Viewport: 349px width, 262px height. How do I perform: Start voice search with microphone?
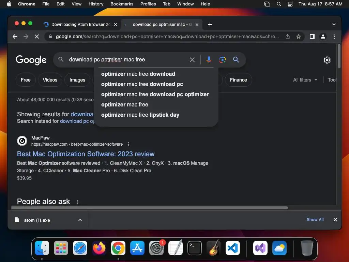(x=209, y=60)
